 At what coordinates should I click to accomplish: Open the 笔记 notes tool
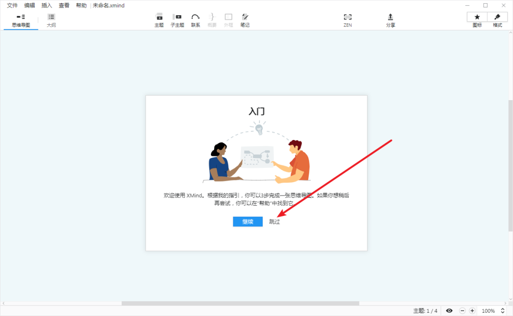pyautogui.click(x=245, y=20)
